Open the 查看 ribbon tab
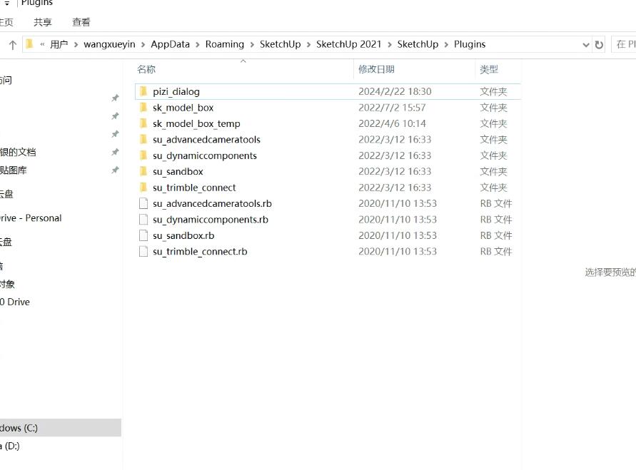 81,22
